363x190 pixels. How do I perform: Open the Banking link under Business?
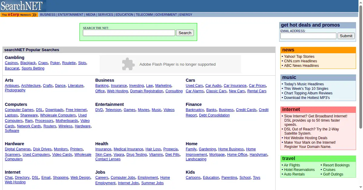coord(102,86)
